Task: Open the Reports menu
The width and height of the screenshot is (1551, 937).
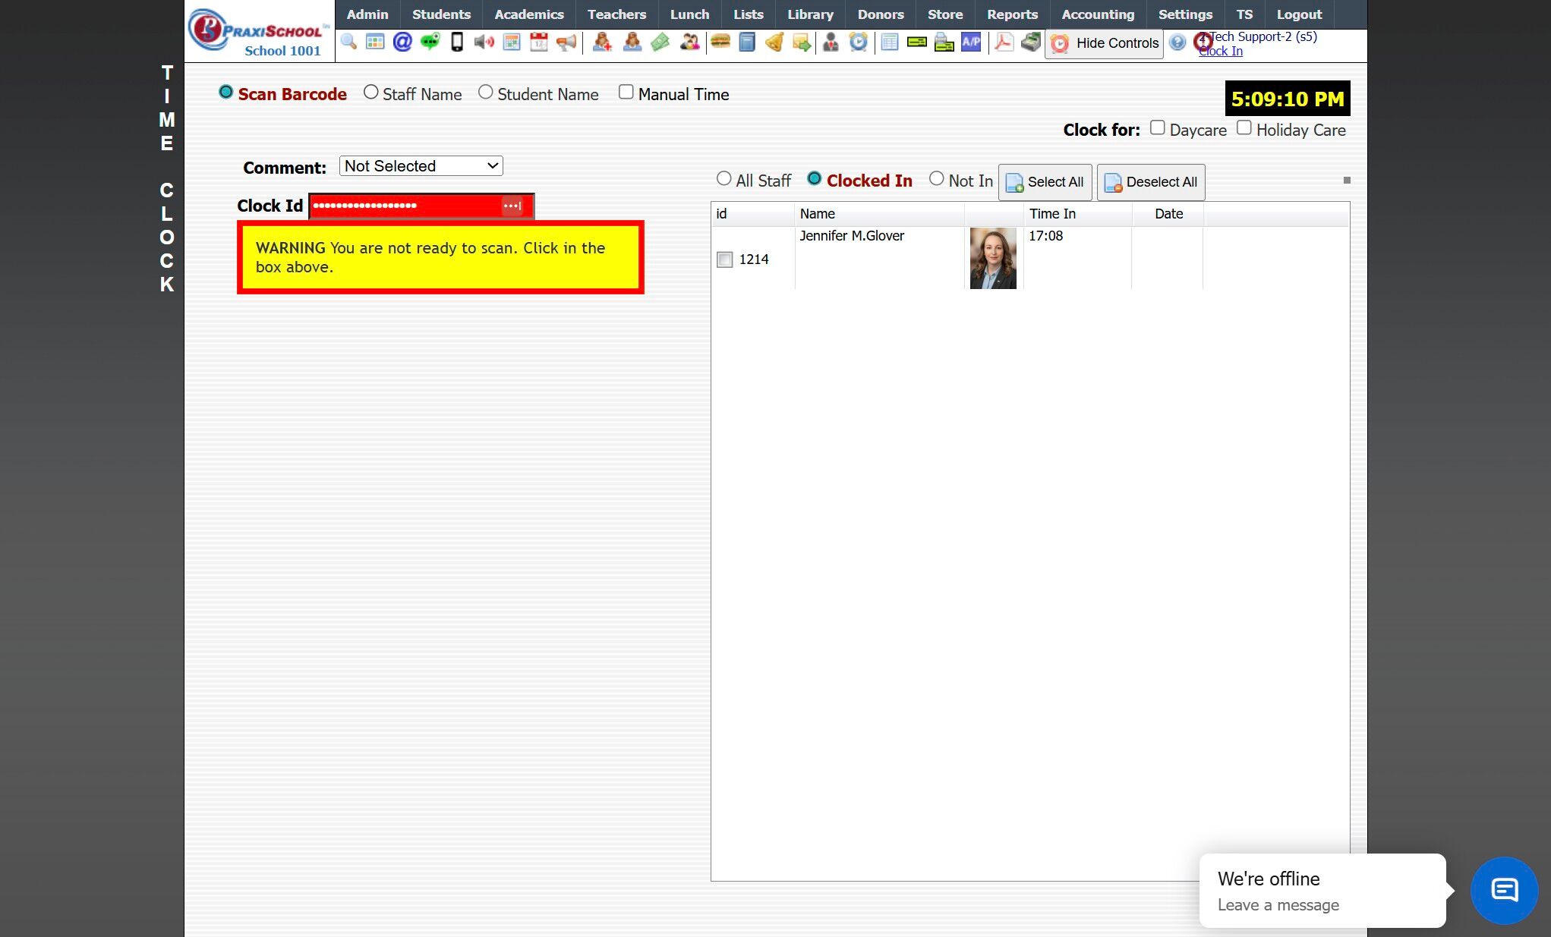Action: [x=1011, y=14]
